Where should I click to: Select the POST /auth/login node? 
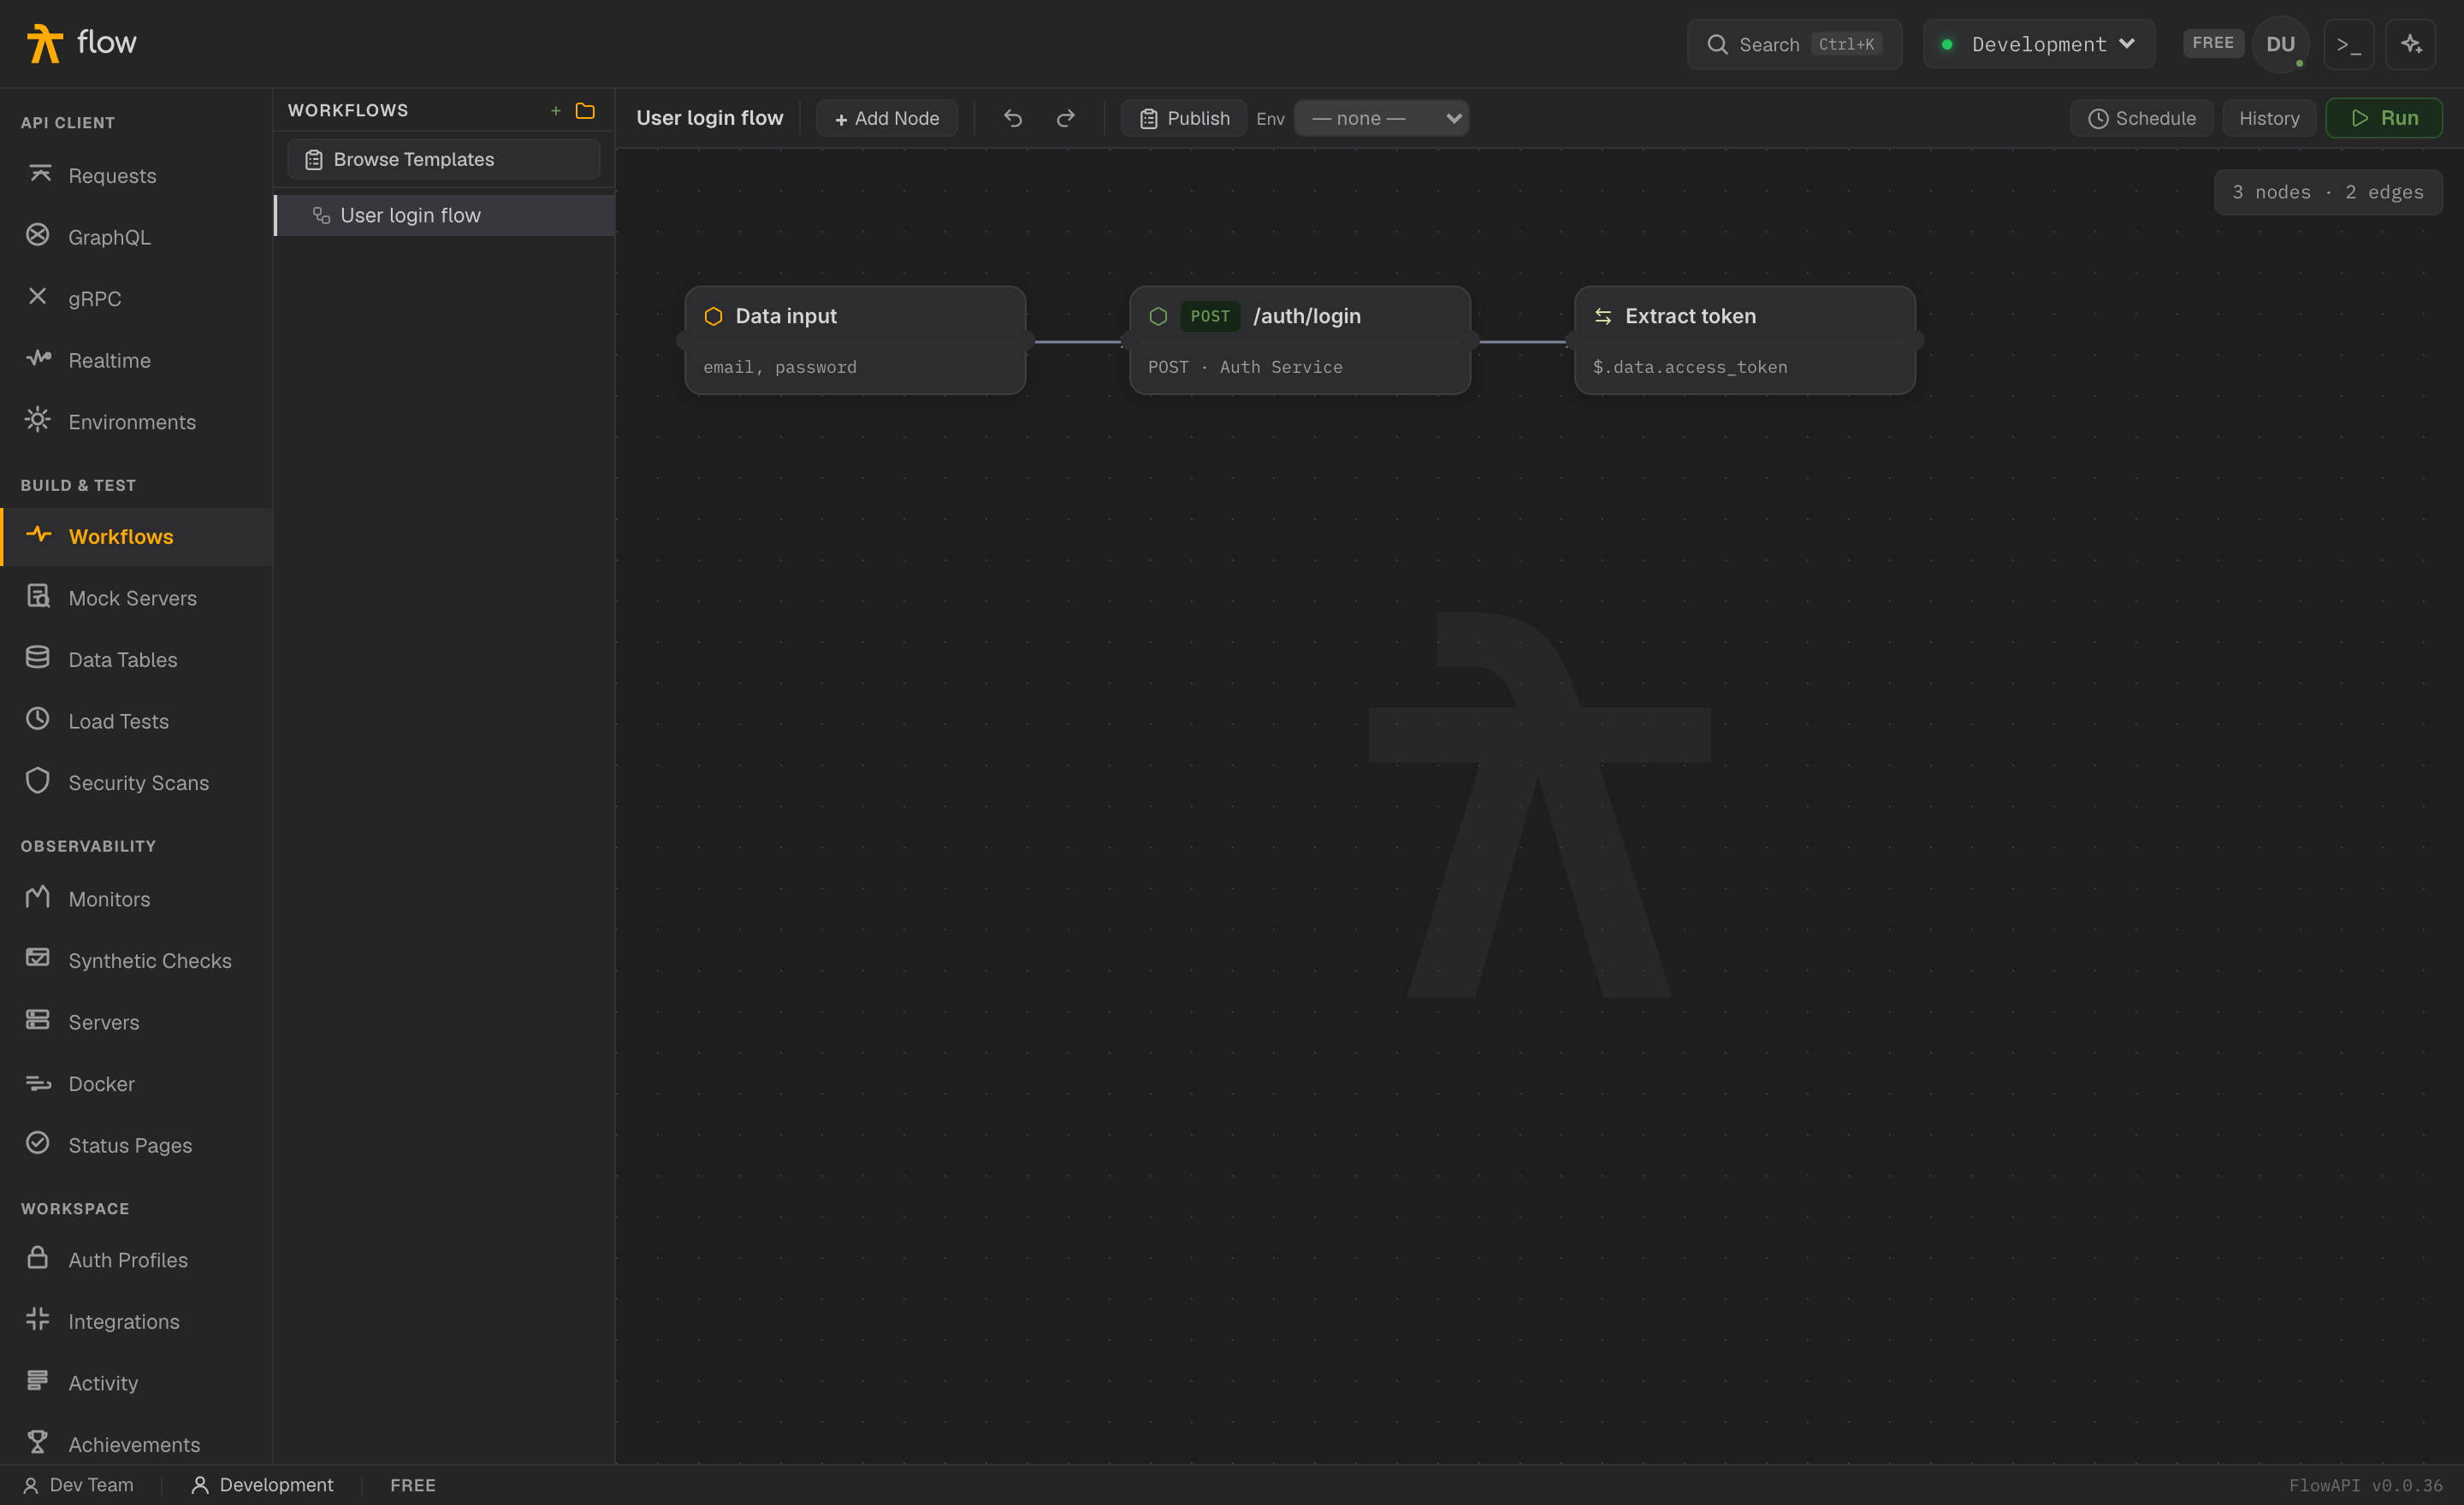pos(1300,341)
